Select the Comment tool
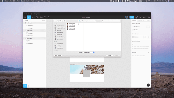The image size is (174, 98). click(x=49, y=17)
